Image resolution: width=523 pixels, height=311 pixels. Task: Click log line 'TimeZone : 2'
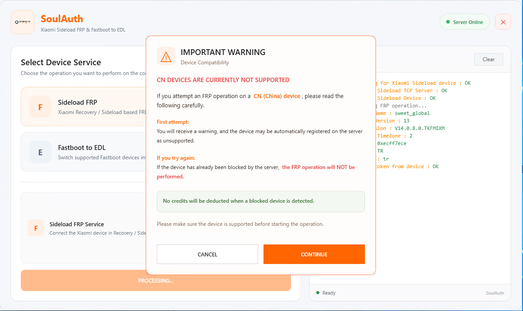(395, 136)
